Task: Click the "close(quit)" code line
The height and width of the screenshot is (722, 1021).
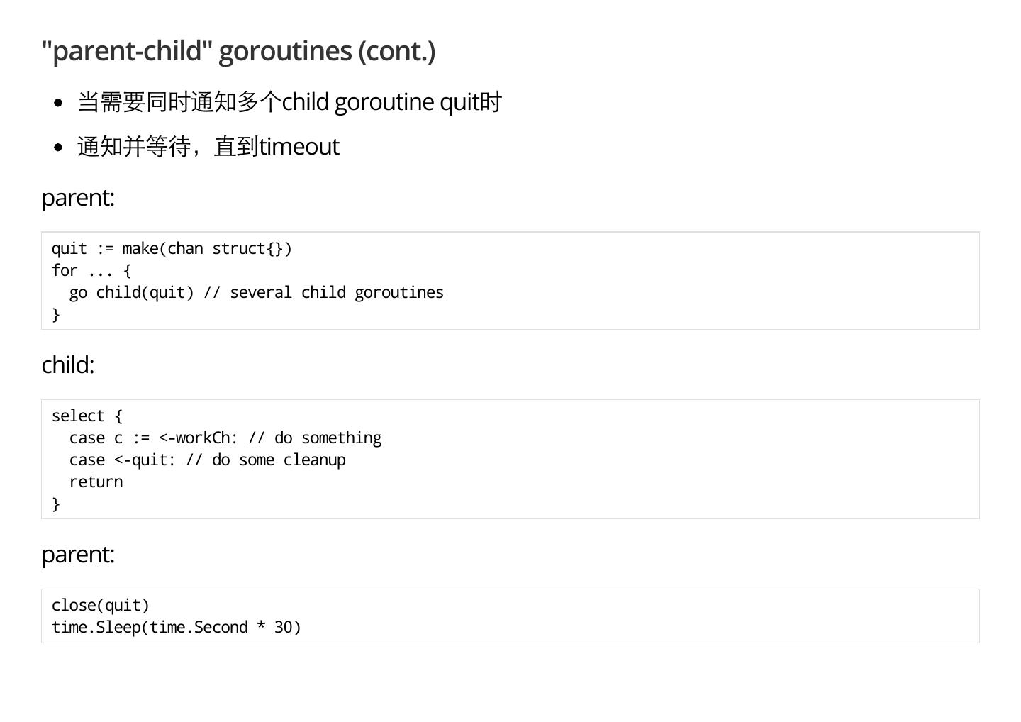Action: 101,606
